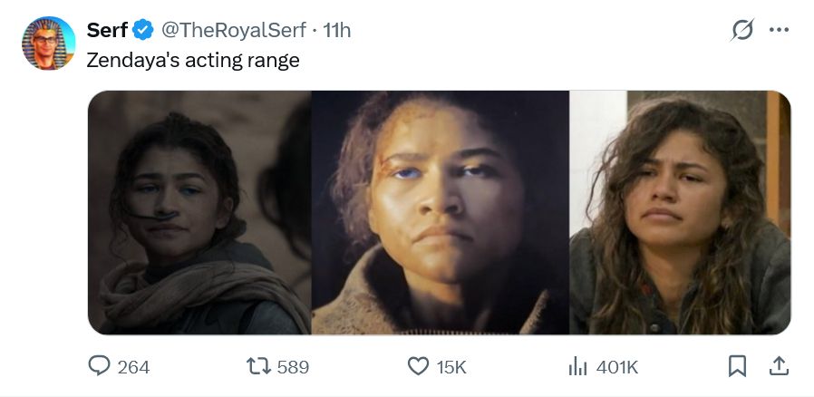
Task: Click the 11h post timestamp
Action: pos(336,30)
